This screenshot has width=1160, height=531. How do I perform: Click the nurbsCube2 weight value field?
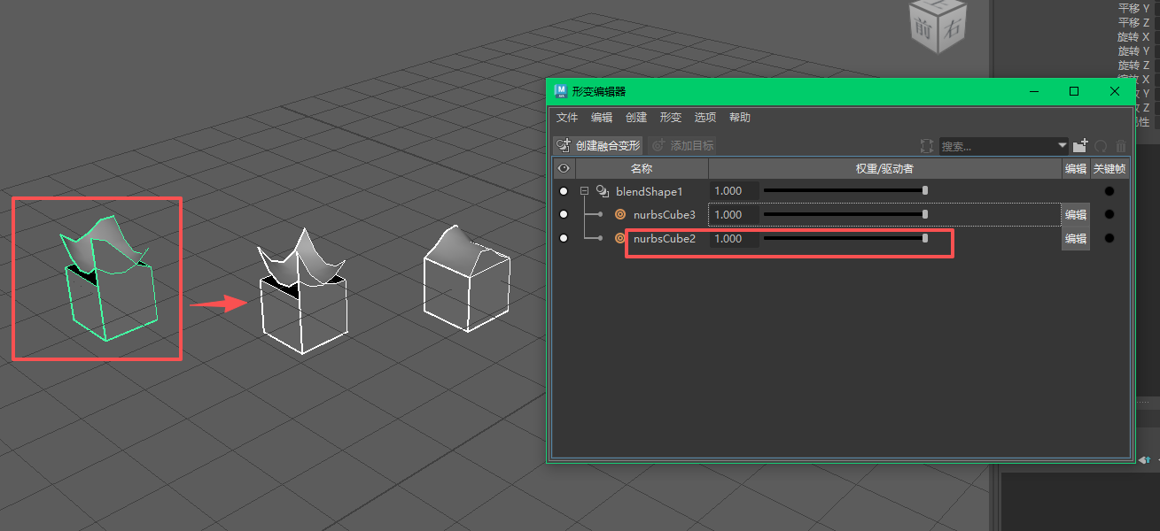(735, 238)
